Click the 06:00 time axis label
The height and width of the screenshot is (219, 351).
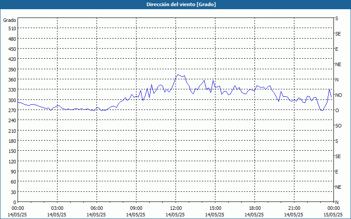pyautogui.click(x=97, y=208)
